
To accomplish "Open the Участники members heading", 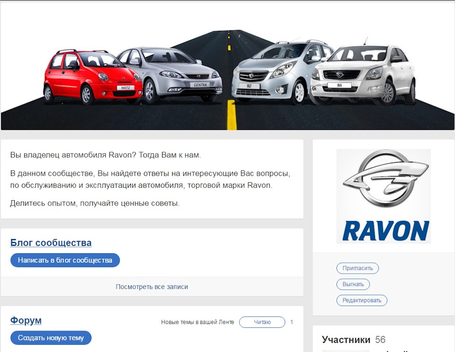I will pyautogui.click(x=346, y=340).
